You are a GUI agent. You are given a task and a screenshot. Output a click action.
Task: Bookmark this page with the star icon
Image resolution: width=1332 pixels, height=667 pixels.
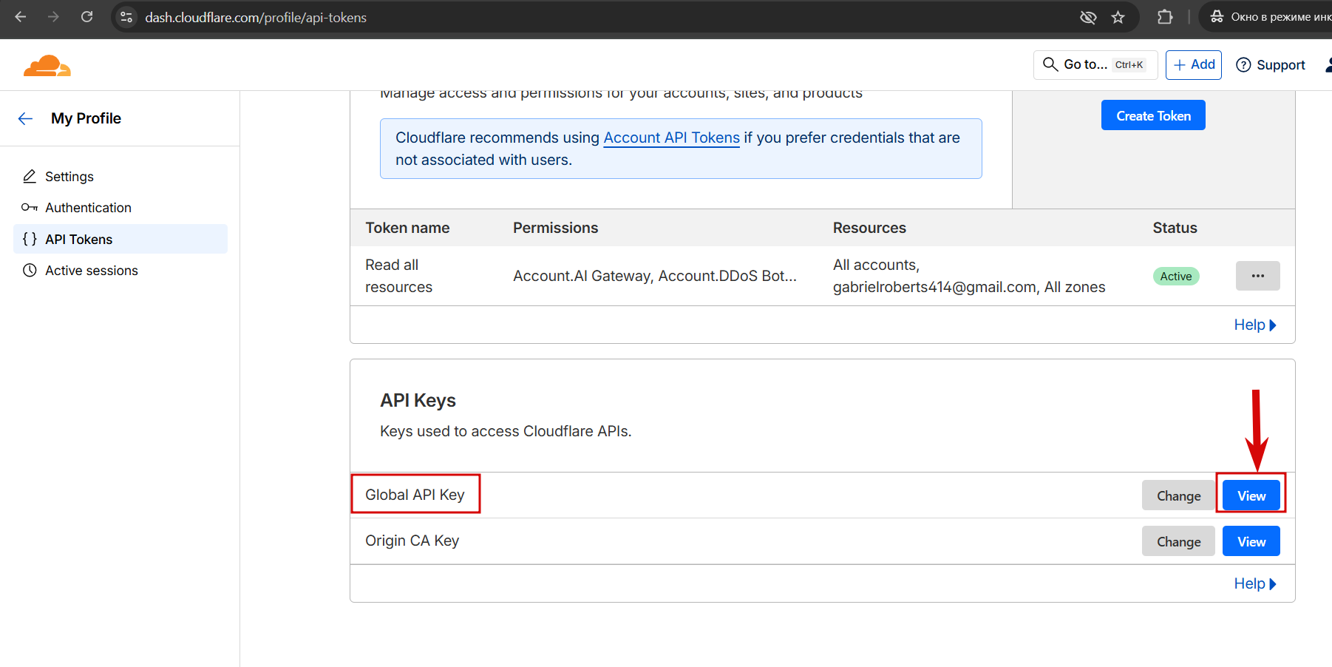click(1118, 17)
